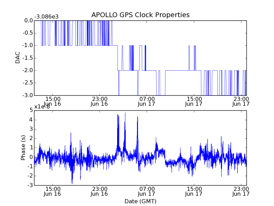Click the '3' tick on Phase axis
This screenshot has width=274, height=206.
coord(31,129)
